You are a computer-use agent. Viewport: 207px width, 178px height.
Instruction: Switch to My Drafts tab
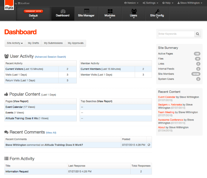[33, 43]
